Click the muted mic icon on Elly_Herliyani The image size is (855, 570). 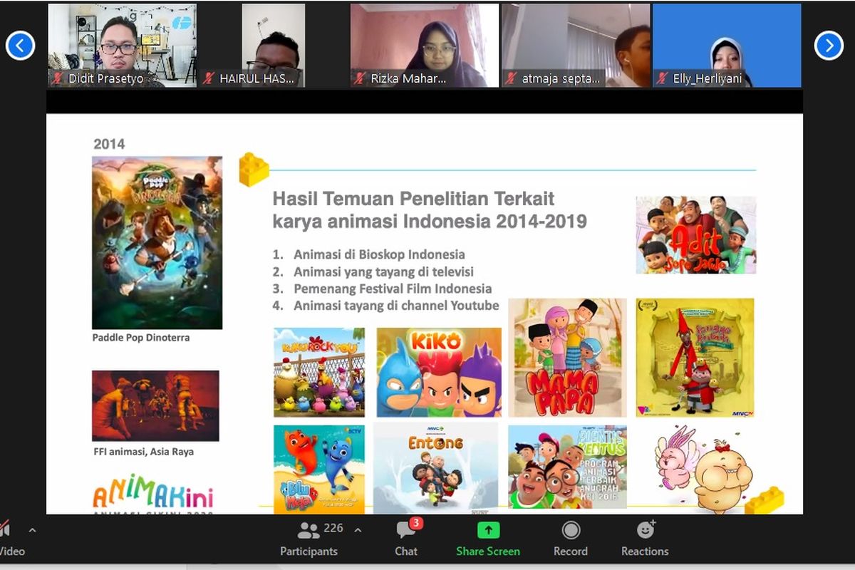tap(662, 78)
